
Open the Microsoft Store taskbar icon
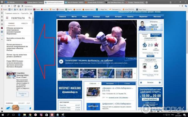coord(46,115)
